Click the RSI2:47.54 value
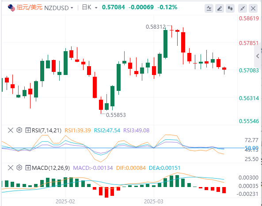 (107, 131)
